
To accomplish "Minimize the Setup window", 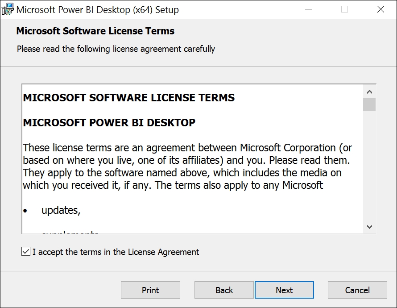I will (308, 9).
